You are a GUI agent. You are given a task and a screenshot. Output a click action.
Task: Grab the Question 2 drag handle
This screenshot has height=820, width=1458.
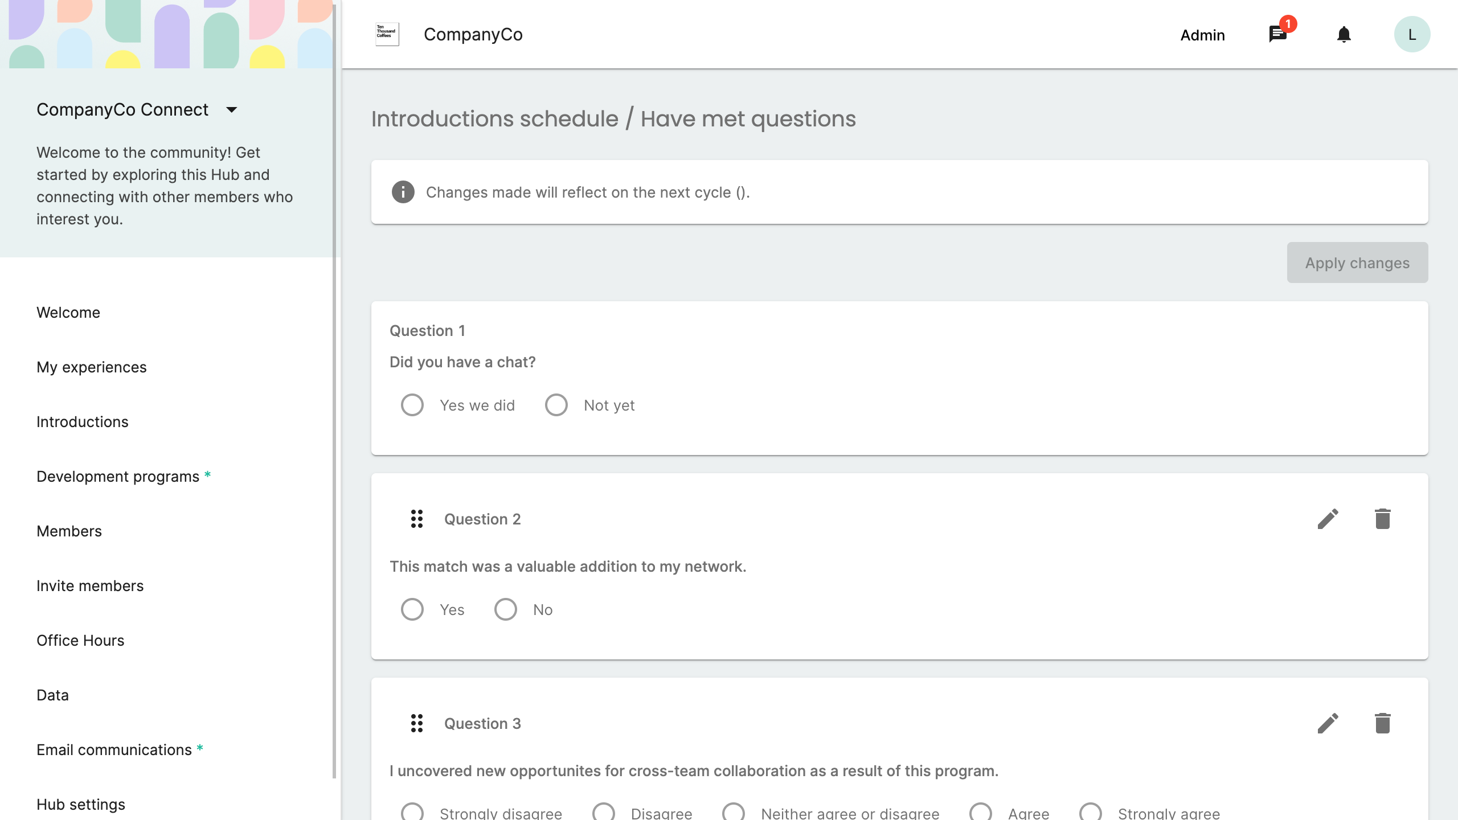417,519
